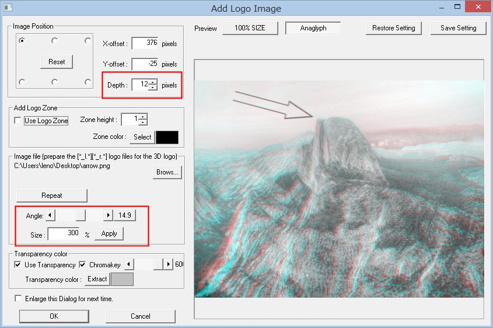Click the Angle value box showing 14.9
The height and width of the screenshot is (328, 493).
125,215
